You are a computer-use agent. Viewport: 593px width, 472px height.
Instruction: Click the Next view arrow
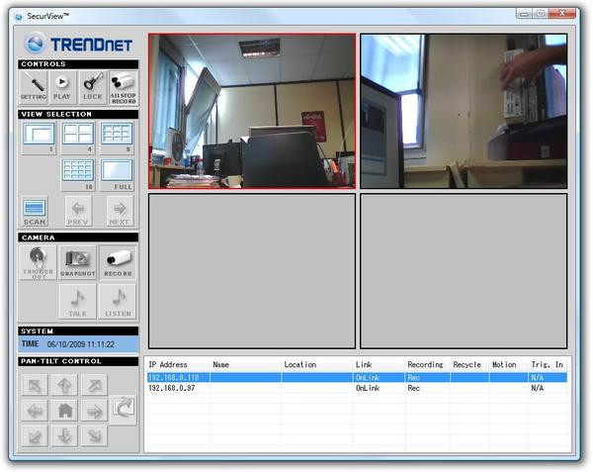point(120,211)
